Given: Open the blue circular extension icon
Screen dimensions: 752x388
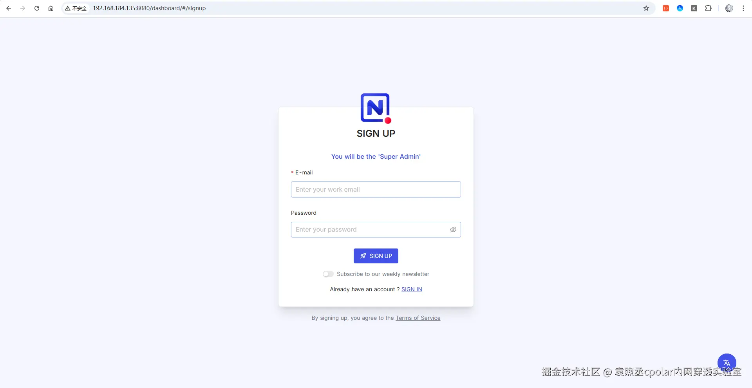Looking at the screenshot, I should (680, 8).
